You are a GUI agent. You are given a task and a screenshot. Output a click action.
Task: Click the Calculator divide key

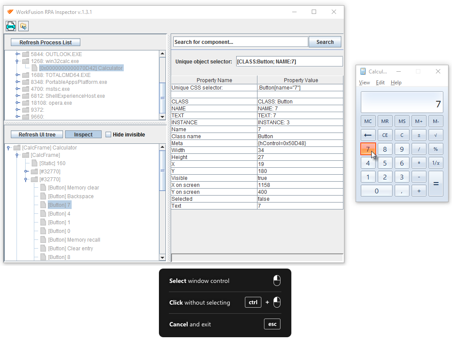click(419, 149)
